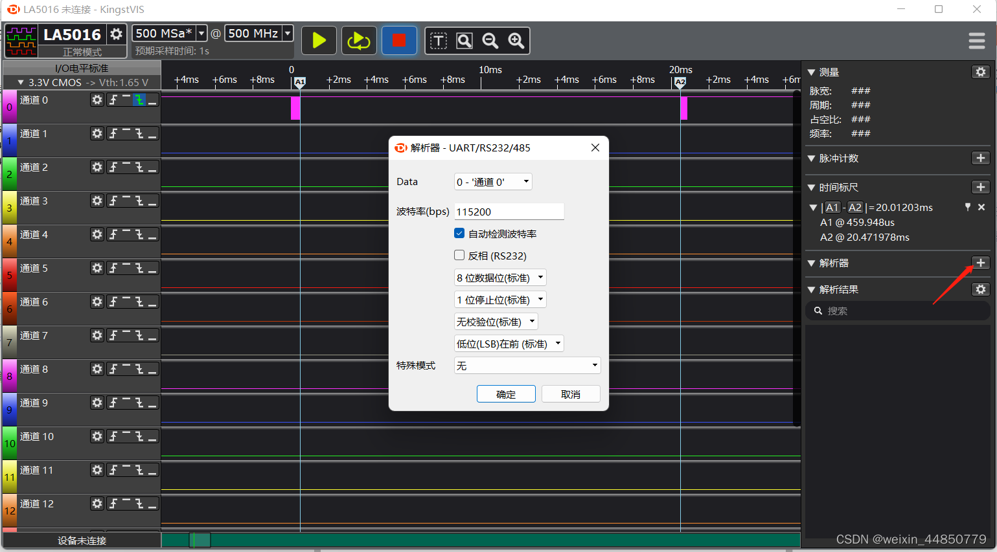Open the 无校验位 parity dropdown

coord(496,322)
